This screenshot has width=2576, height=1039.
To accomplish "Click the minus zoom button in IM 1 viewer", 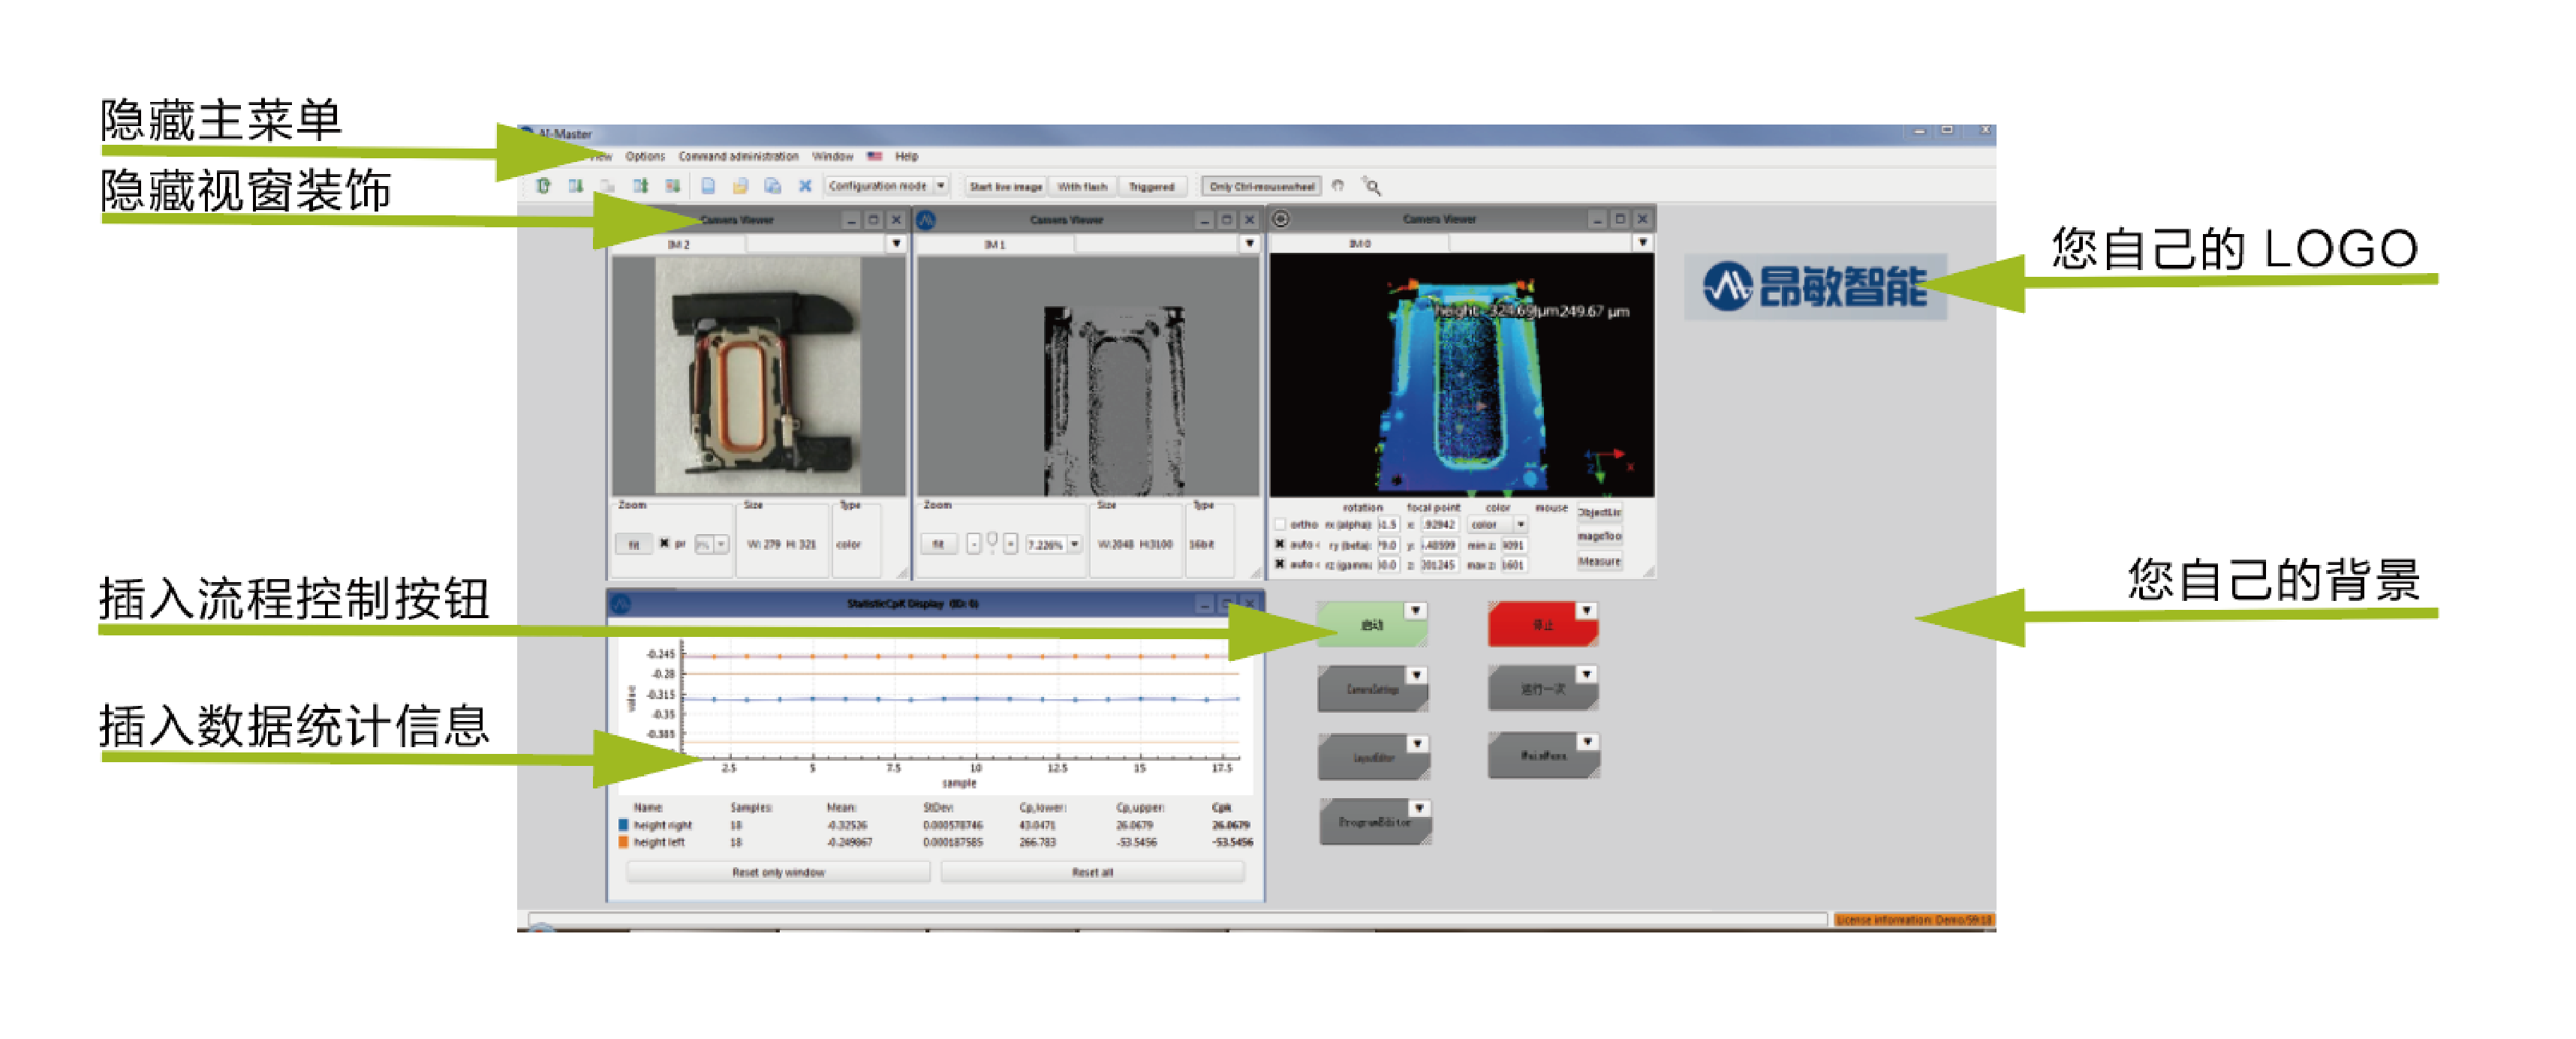I will pyautogui.click(x=973, y=545).
